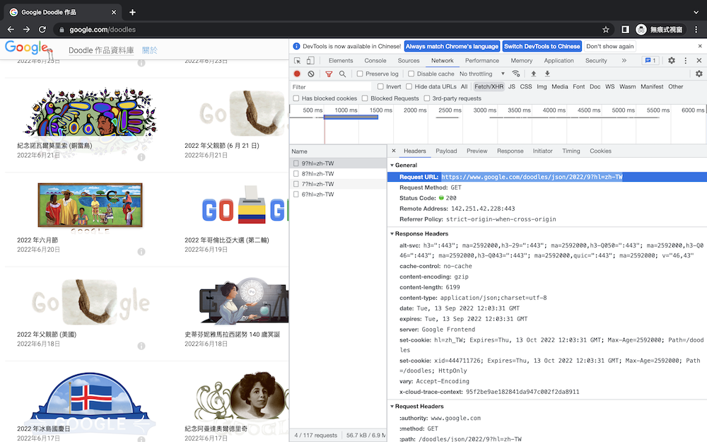Screen dimensions: 707x442
Task: Open Chrome side panel icon
Action: (x=625, y=29)
